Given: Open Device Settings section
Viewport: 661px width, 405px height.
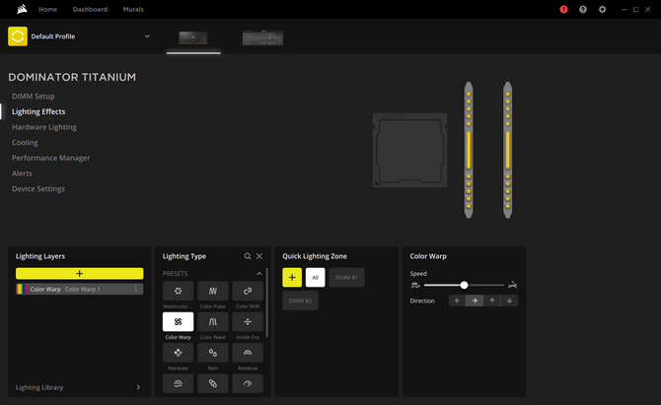Looking at the screenshot, I should pyautogui.click(x=38, y=188).
